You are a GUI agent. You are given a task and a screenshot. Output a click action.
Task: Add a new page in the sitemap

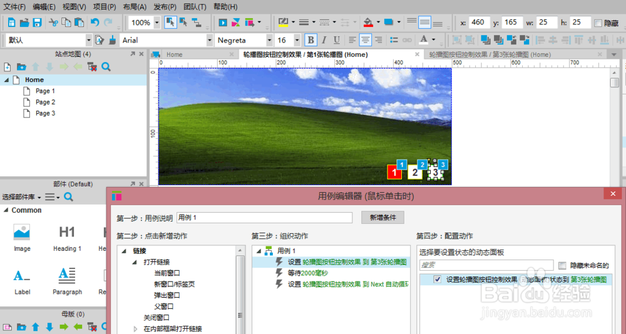[8, 67]
